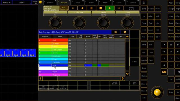The width and height of the screenshot is (180, 101).
Task: Open the Dimmer preset tab
Action: point(50,3)
